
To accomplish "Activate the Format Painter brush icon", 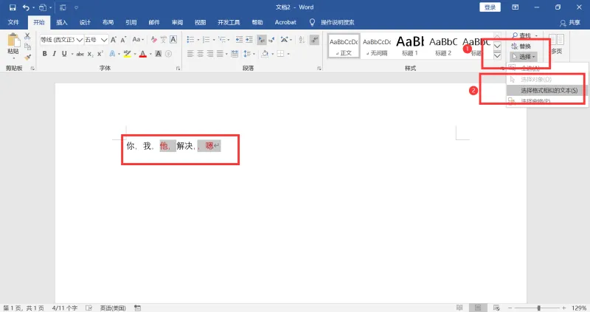I will (27, 57).
